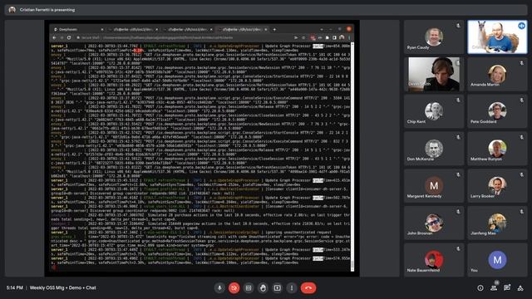Open the three-dot more options menu
This screenshot has width=532, height=299.
point(292,288)
